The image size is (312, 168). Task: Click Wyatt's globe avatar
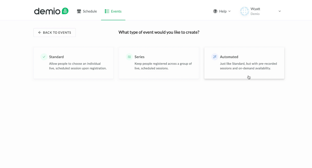coord(244,11)
